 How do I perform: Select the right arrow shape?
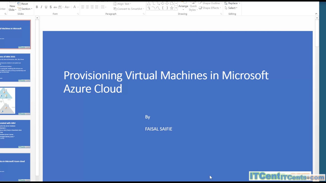[x=162, y=3]
